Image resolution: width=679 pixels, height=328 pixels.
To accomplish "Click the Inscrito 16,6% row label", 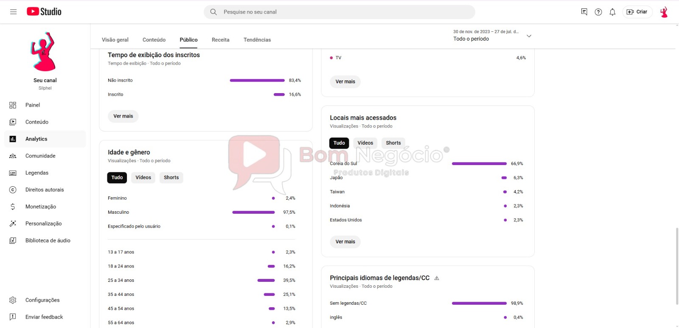I will (115, 95).
